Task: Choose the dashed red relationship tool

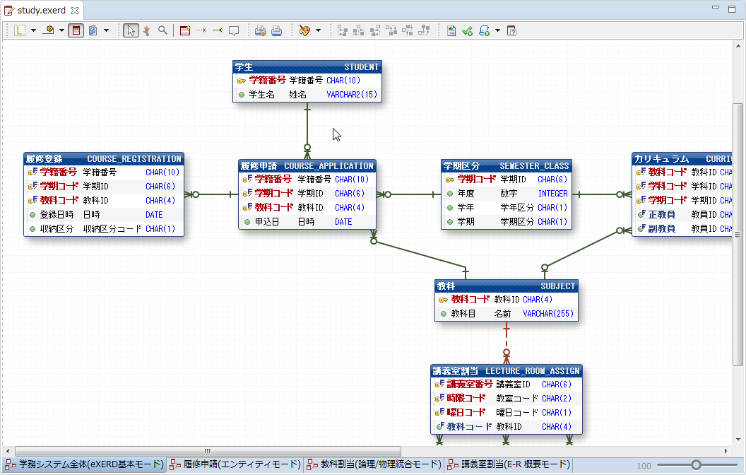Action: (201, 30)
